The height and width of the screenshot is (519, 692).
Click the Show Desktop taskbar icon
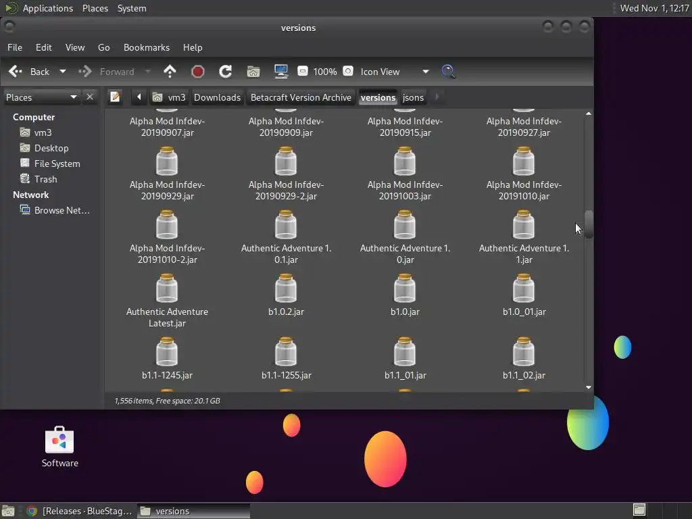[x=8, y=511]
